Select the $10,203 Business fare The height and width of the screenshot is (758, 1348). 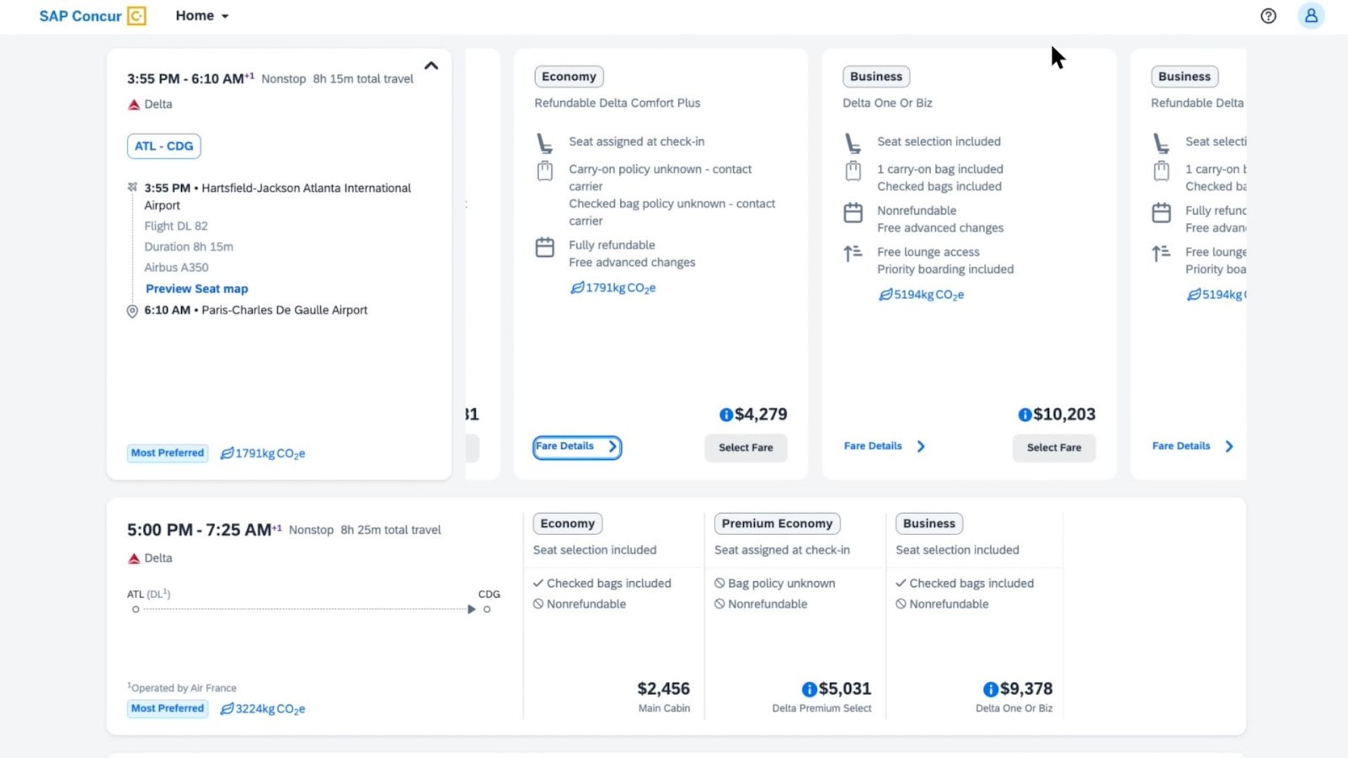pyautogui.click(x=1053, y=447)
